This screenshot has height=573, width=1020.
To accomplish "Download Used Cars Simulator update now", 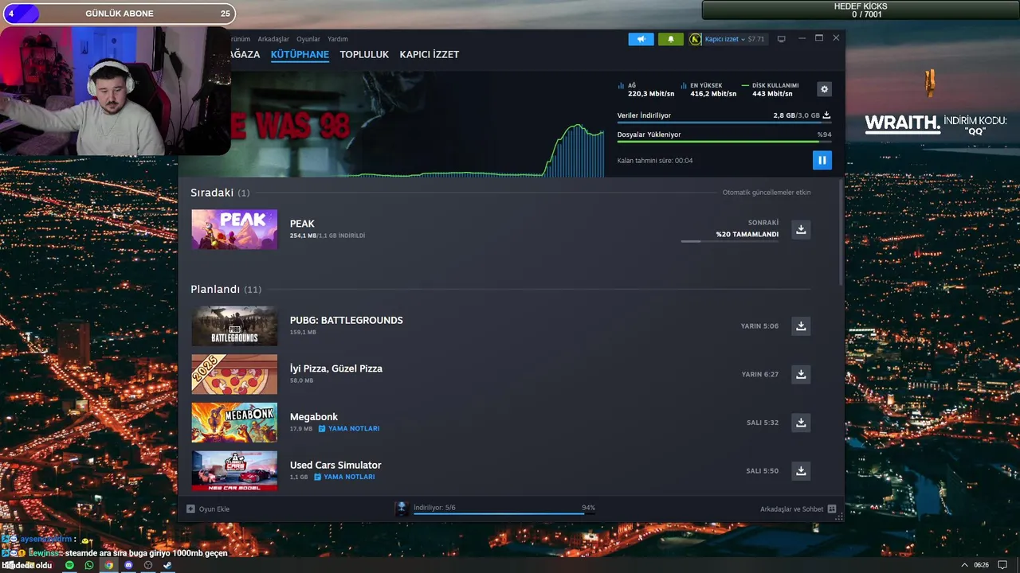I will pyautogui.click(x=801, y=470).
